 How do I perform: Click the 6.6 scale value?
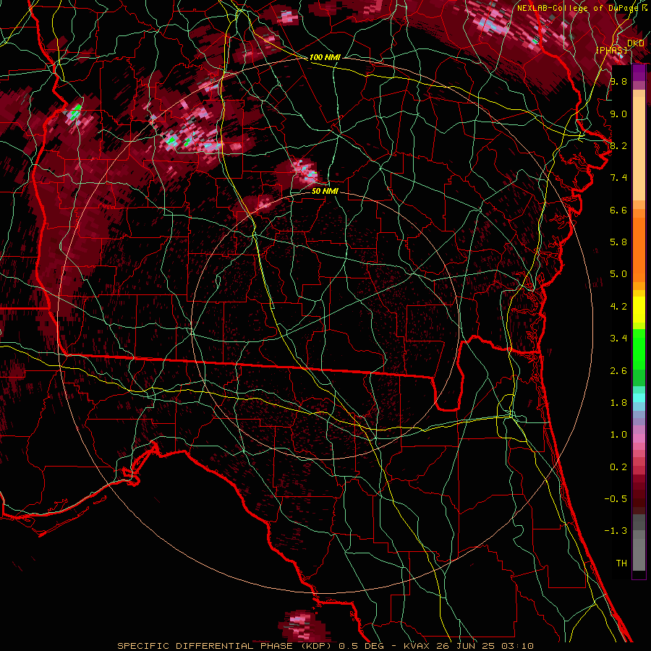click(x=618, y=210)
